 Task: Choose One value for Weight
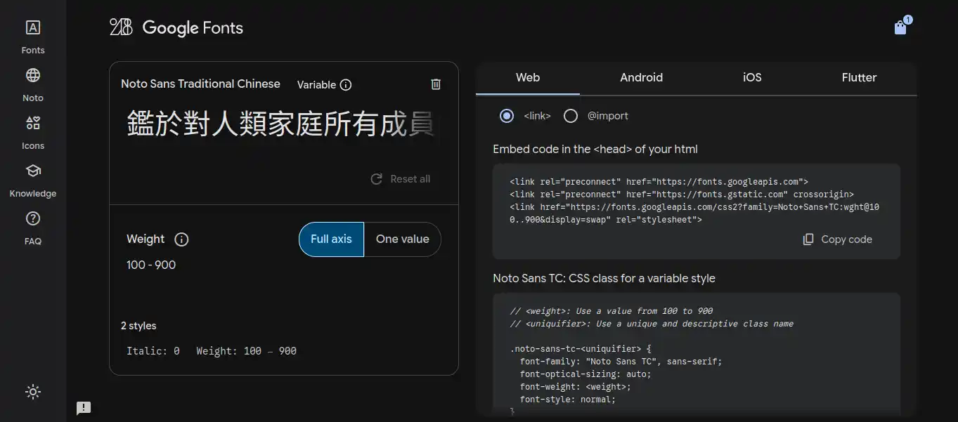tap(403, 239)
